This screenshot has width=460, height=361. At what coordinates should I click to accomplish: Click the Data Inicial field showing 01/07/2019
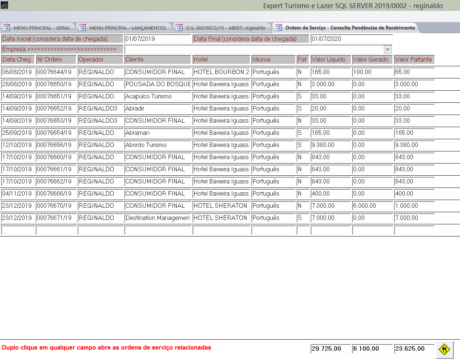point(158,39)
